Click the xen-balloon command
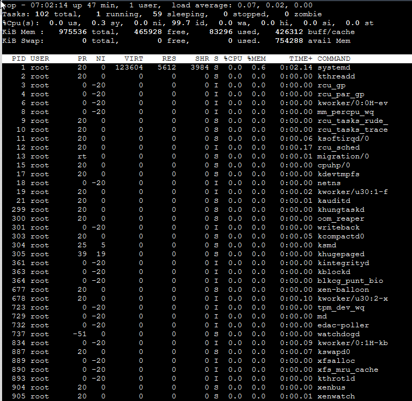The height and width of the screenshot is (401, 412). click(343, 290)
